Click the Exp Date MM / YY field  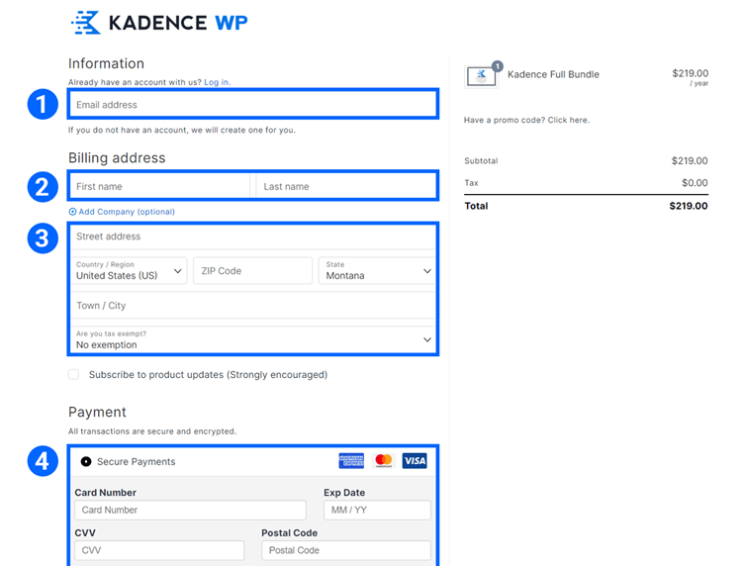377,510
